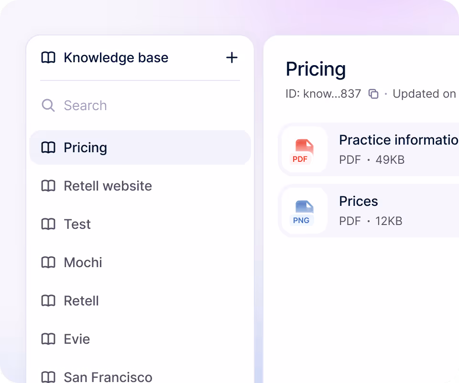459x383 pixels.
Task: Click the red PDF file icon
Action: (304, 151)
